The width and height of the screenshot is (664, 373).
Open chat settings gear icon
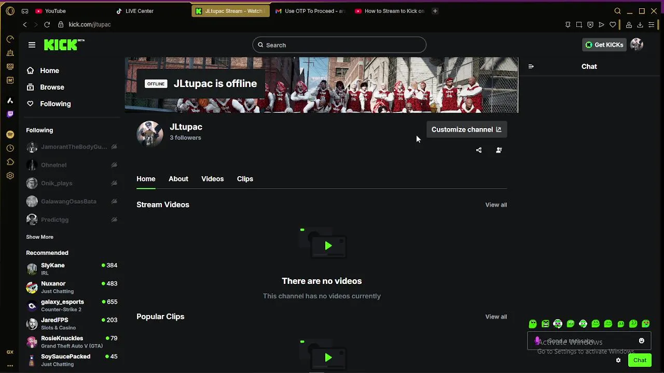click(x=618, y=361)
